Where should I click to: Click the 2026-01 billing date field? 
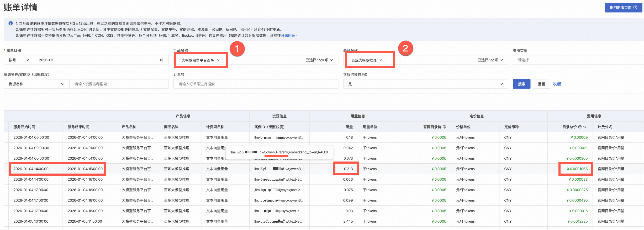101,60
